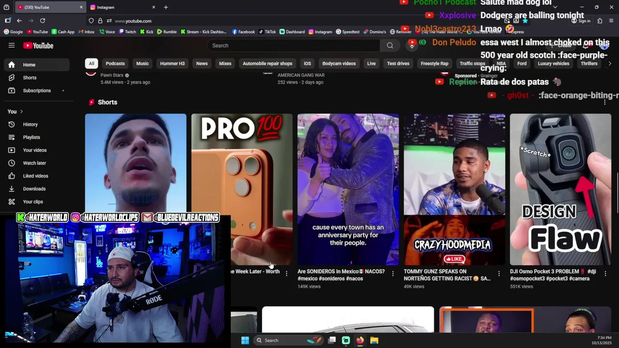This screenshot has height=348, width=619.
Task: Click the padlock site info icon
Action: pos(100,21)
